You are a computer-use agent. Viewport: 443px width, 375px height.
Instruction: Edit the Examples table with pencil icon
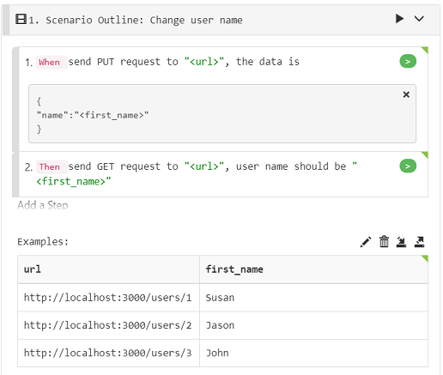366,242
